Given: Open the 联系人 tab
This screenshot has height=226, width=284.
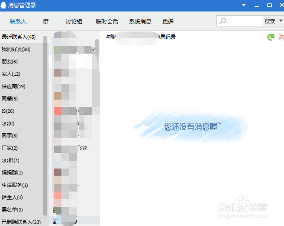Looking at the screenshot, I should (18, 21).
